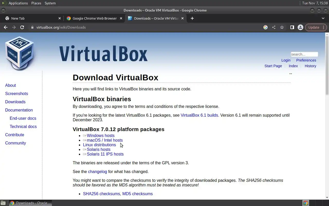Open Contribute in the sidebar
The image size is (329, 206).
[15, 135]
